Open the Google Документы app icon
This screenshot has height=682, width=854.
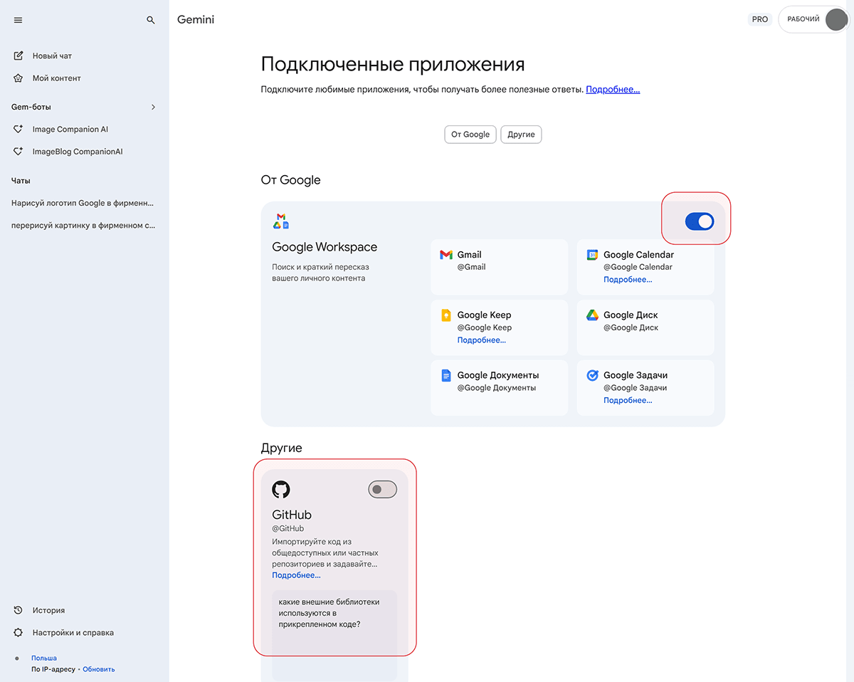point(445,375)
